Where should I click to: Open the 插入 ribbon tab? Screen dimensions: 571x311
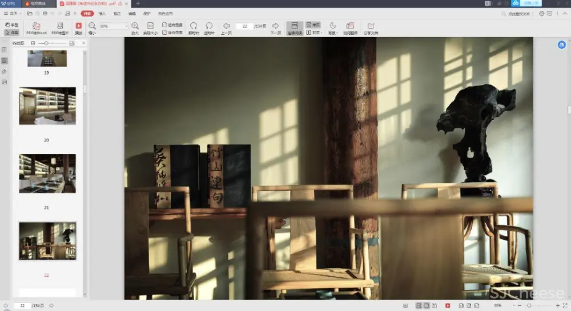click(102, 13)
